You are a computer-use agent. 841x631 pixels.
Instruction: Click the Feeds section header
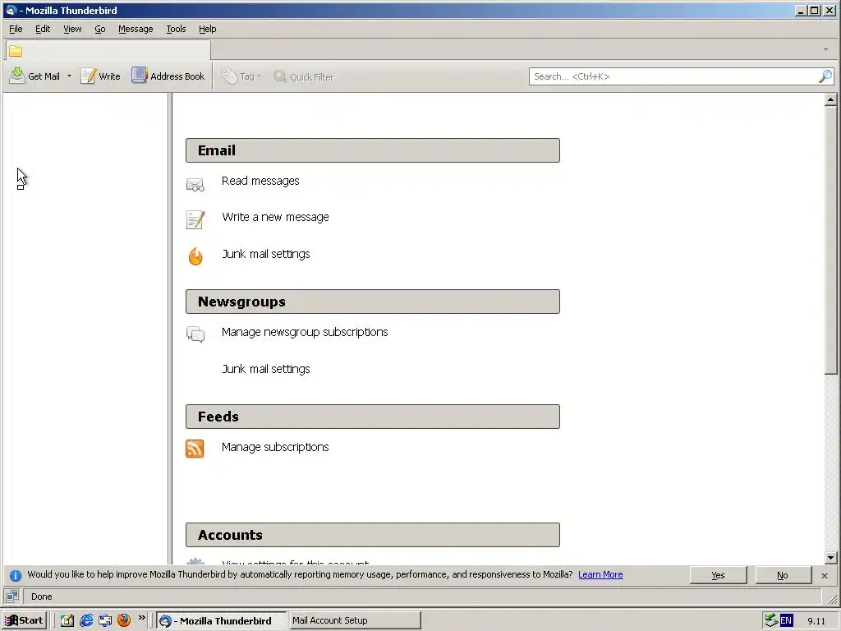click(373, 417)
